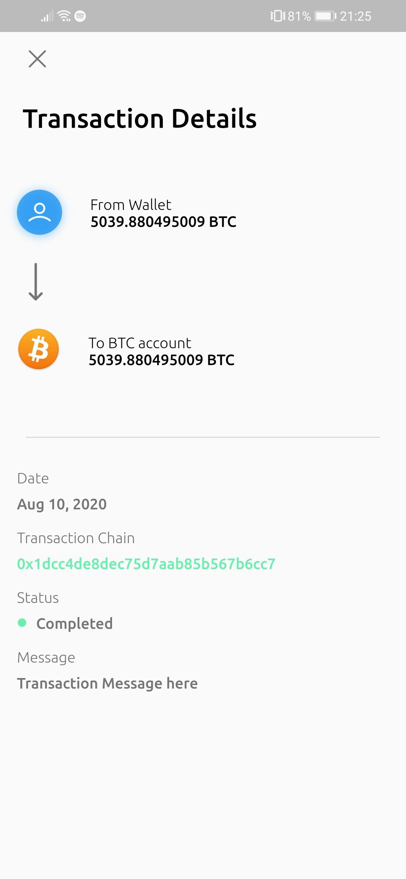Open the transaction chain hash link
Image resolution: width=406 pixels, height=879 pixels.
[146, 564]
